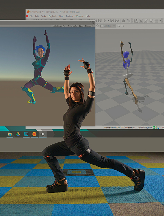This screenshot has height=216, width=164.
Task: Toggle the Stats overlay button
Action: 81,26
